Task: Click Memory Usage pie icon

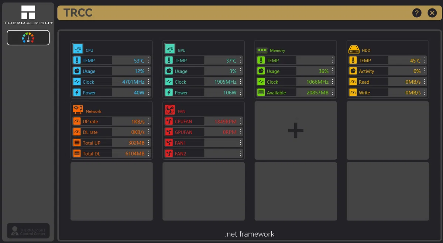Action: pos(261,71)
